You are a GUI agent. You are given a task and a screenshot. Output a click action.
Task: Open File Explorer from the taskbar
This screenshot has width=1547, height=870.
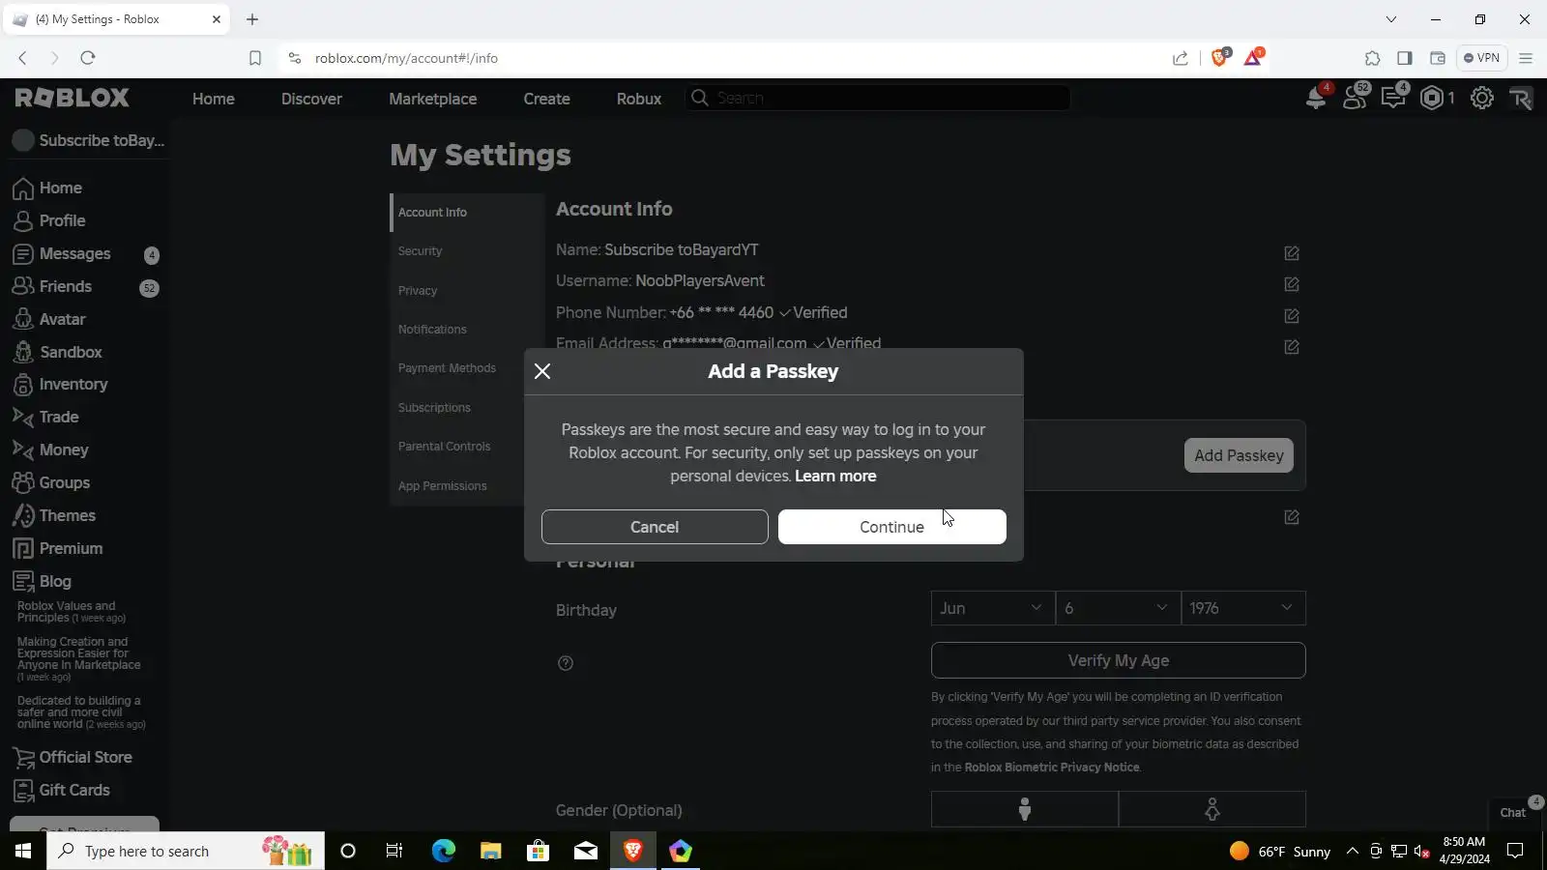491,851
